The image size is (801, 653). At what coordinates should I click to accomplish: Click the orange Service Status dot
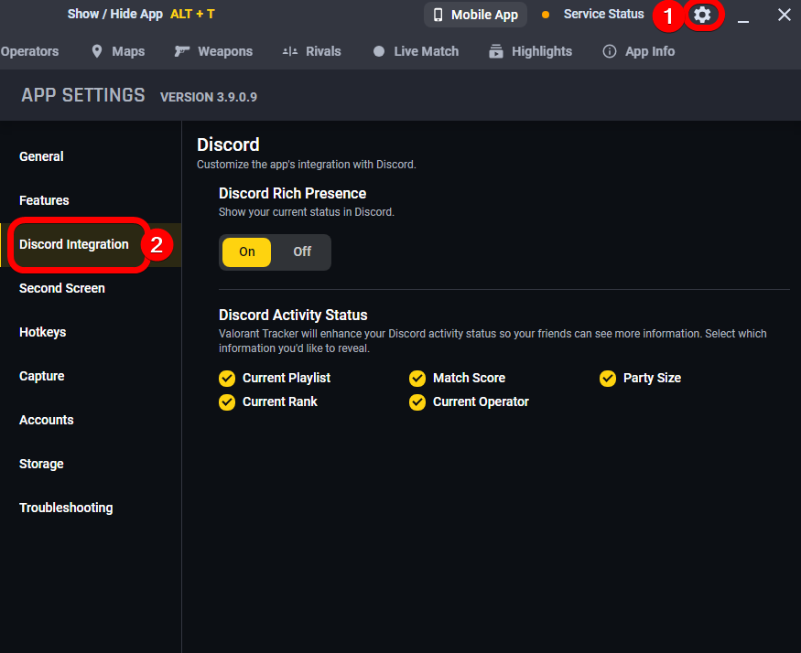point(546,15)
